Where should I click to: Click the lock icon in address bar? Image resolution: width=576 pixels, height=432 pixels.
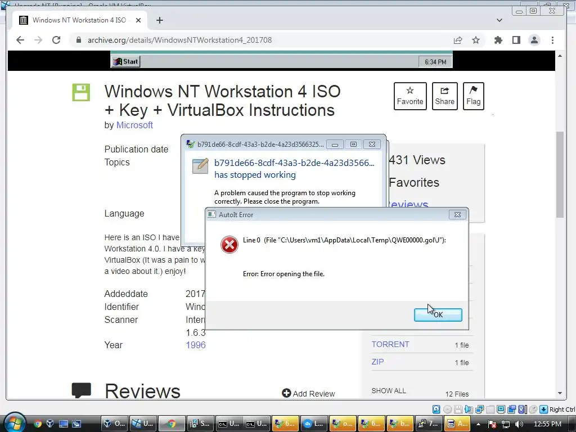click(x=78, y=40)
